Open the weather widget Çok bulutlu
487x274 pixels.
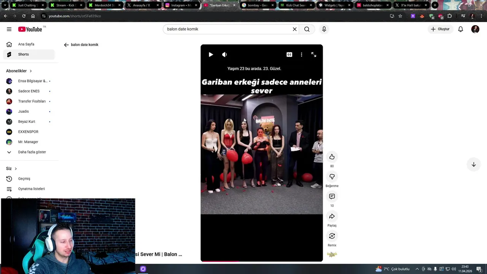coord(392,269)
